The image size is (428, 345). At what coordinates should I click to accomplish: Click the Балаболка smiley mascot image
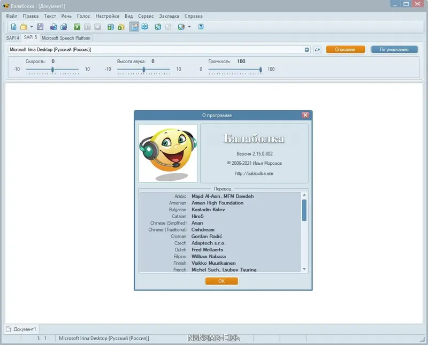click(x=168, y=154)
